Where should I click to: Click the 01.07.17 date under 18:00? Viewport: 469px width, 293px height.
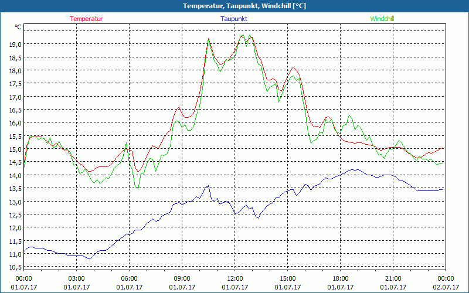tap(341, 287)
